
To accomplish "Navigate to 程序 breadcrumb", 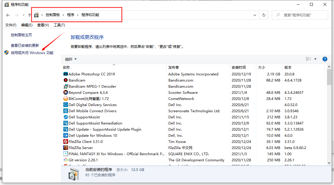I will [x=70, y=15].
